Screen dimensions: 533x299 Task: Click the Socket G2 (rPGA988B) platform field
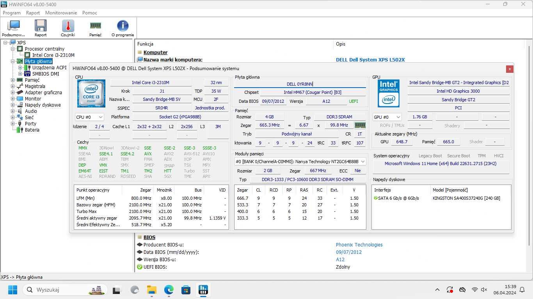[x=180, y=117]
